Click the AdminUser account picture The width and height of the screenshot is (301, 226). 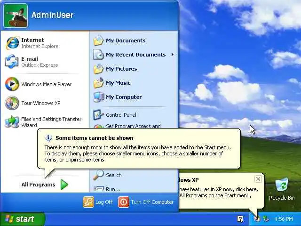tap(16, 16)
